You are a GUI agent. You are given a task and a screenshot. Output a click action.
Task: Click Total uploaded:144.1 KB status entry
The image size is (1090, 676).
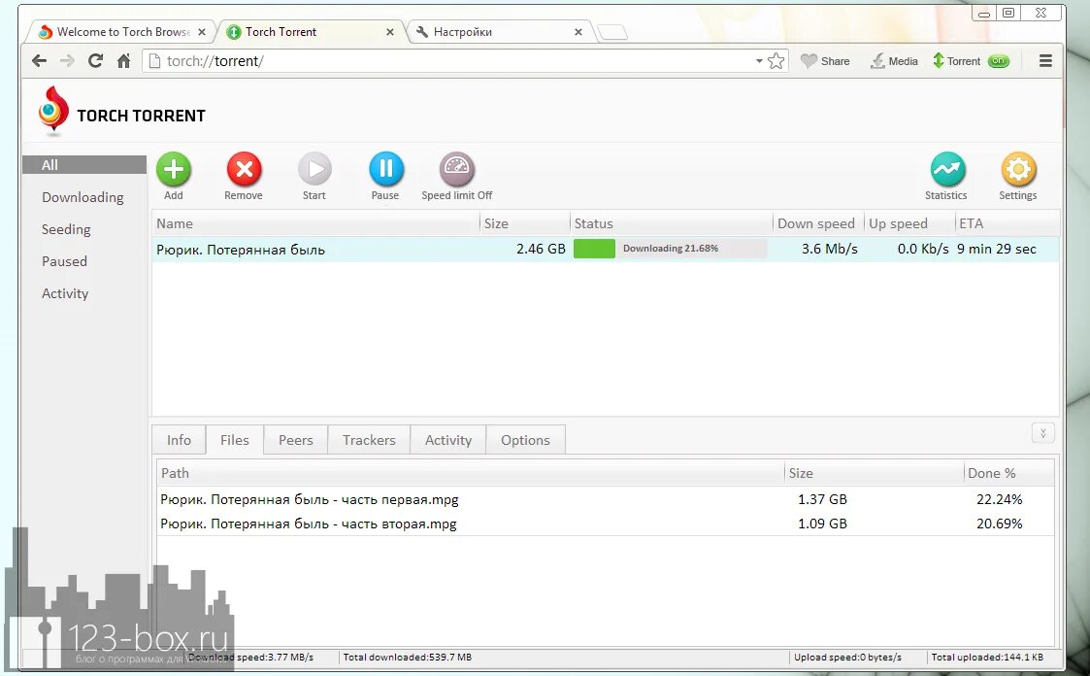pyautogui.click(x=987, y=658)
